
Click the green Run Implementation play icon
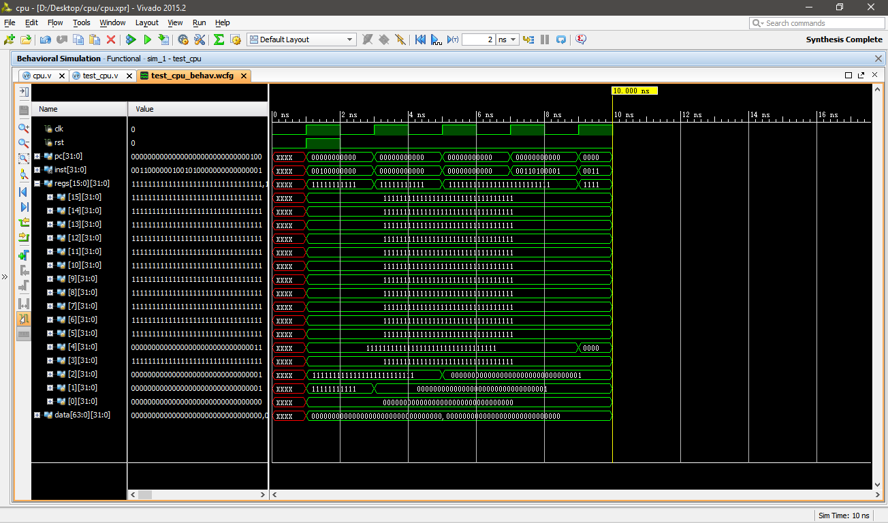(148, 39)
